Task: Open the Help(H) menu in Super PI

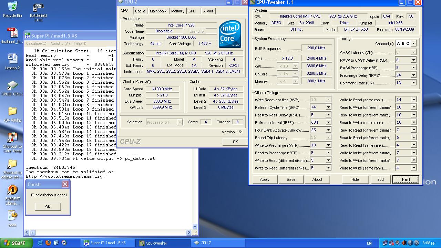Action: point(80,43)
